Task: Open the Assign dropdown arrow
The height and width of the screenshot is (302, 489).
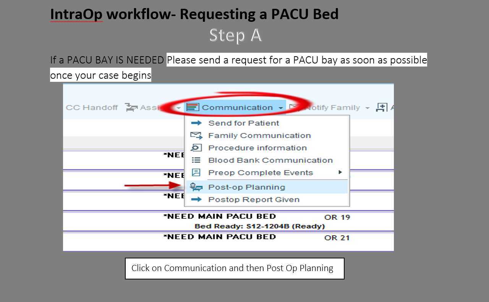Action: [x=179, y=107]
